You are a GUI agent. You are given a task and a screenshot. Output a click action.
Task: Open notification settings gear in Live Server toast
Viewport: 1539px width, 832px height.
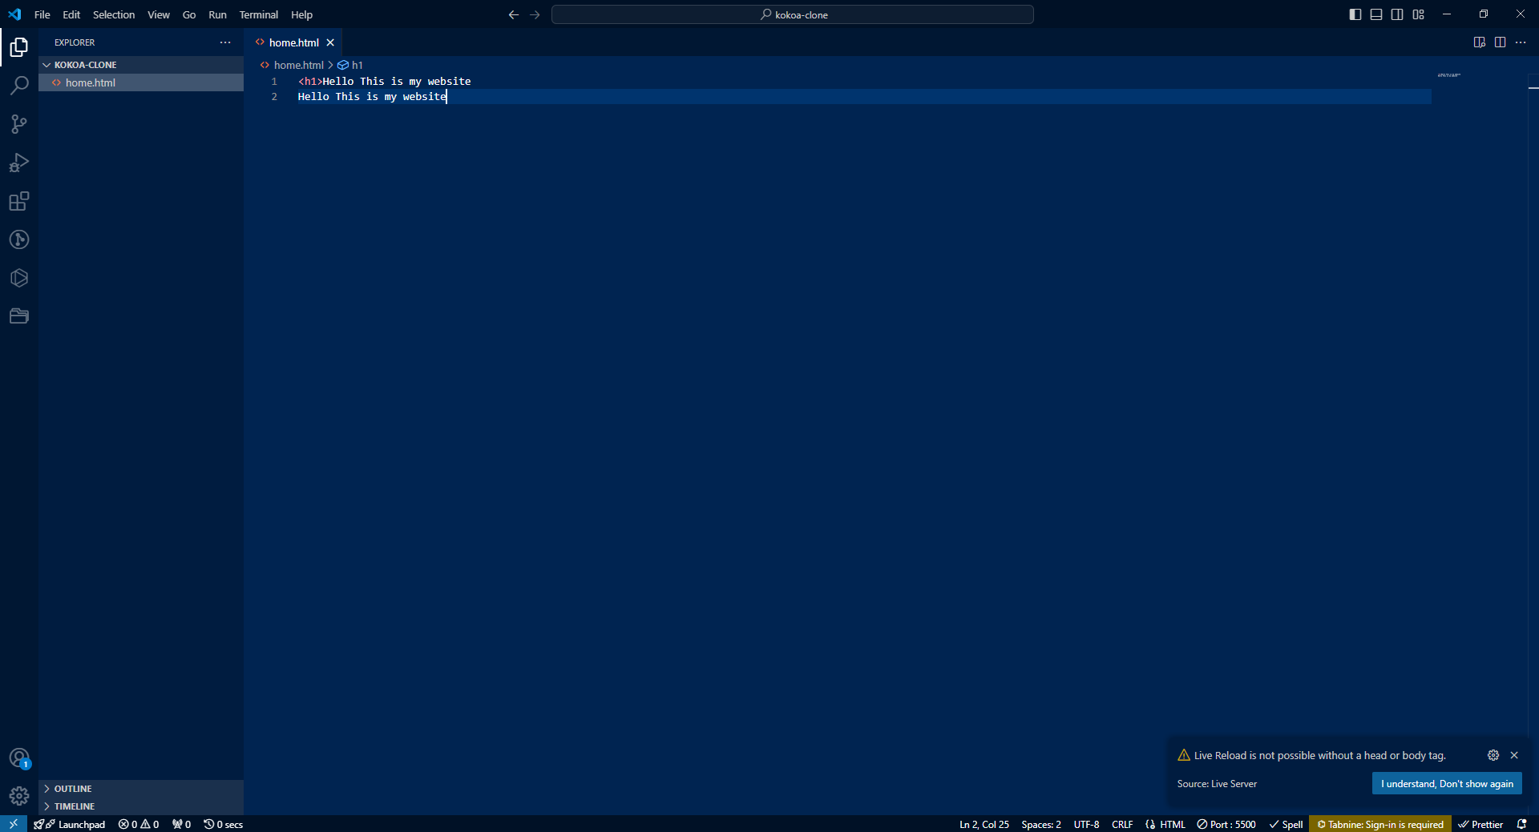tap(1493, 755)
